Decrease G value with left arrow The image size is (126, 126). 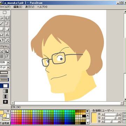(x=103, y=118)
